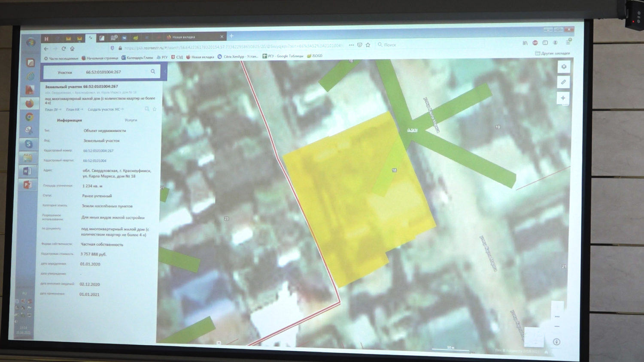644x362 pixels.
Task: Click cadastral quarter value 66:52:0101004
Action: coord(95,161)
